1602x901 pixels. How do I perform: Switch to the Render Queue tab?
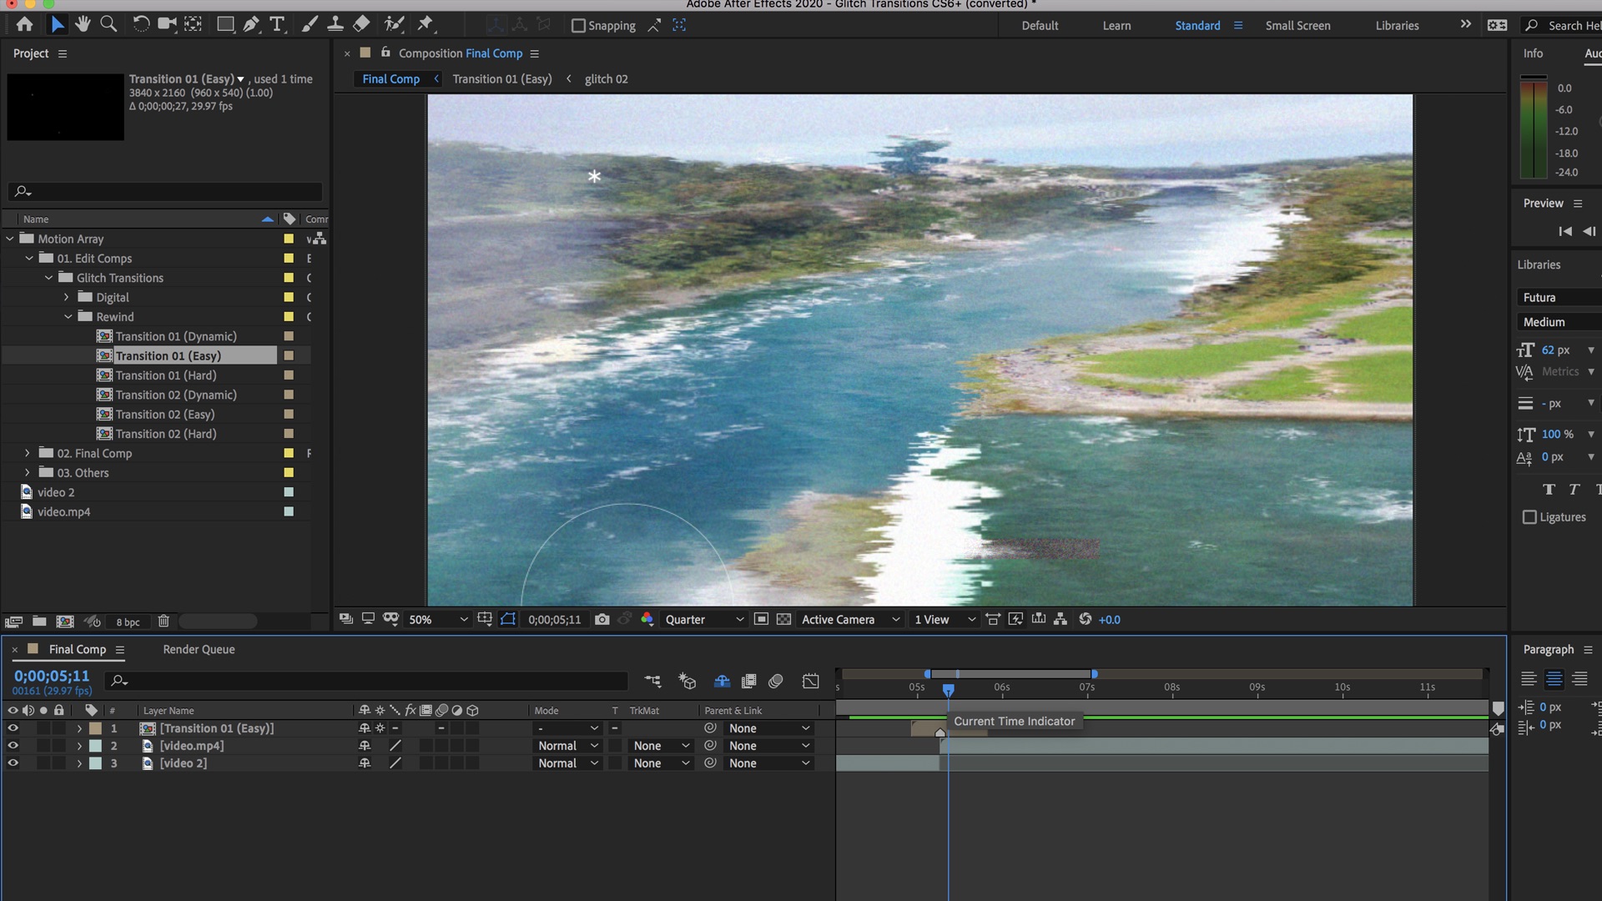point(199,649)
